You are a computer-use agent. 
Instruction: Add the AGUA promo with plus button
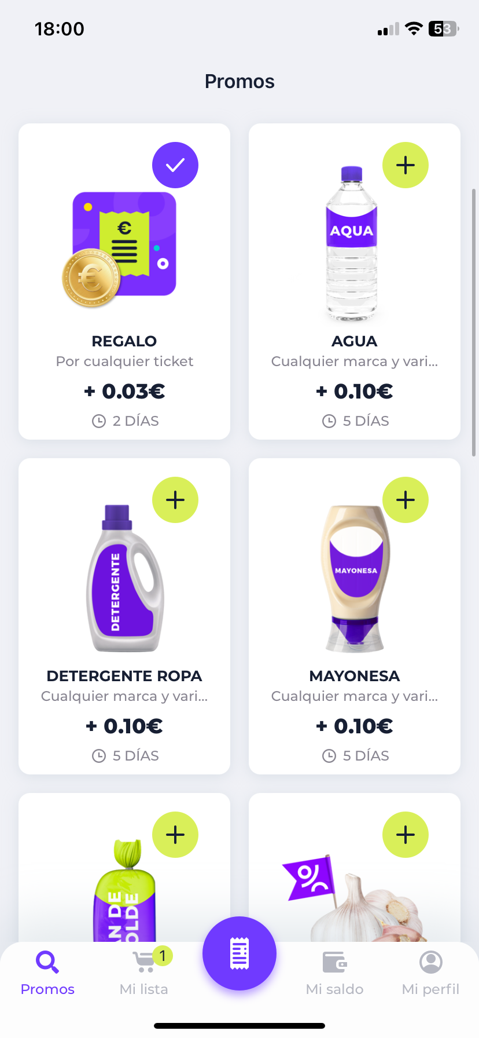[x=406, y=165]
